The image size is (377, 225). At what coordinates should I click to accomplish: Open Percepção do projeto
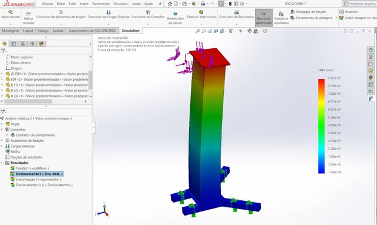coord(308,12)
